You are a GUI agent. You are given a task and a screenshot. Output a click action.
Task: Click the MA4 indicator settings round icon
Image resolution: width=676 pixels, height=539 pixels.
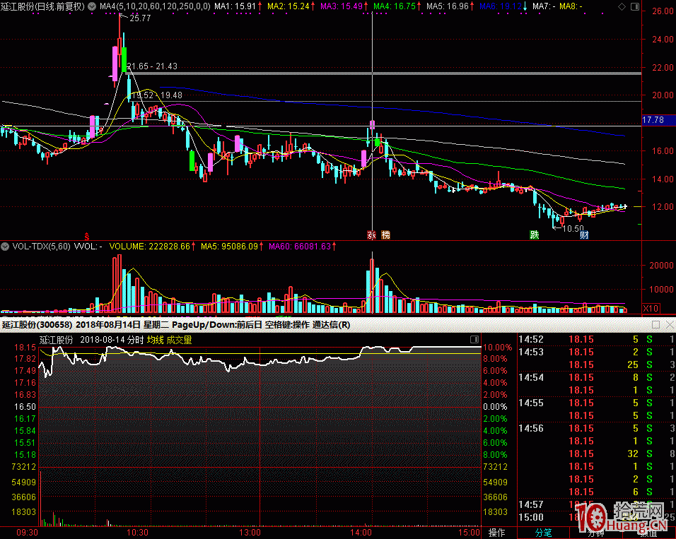[x=93, y=6]
